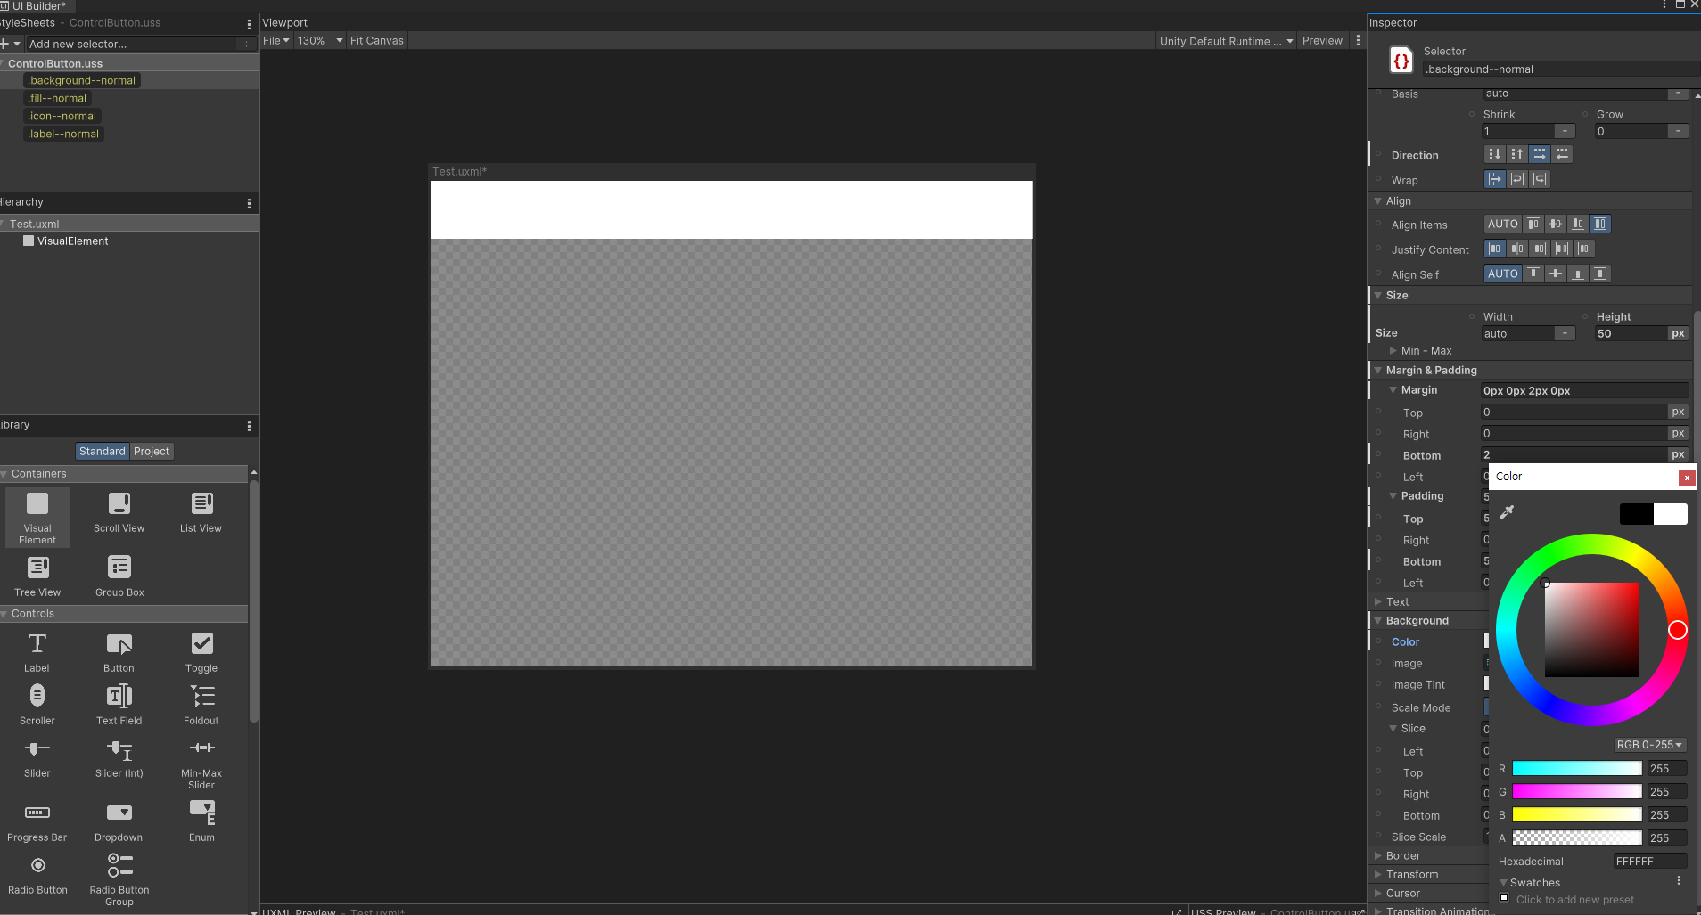The width and height of the screenshot is (1701, 915).
Task: Open the Viewport options kebab menu
Action: pyautogui.click(x=1358, y=41)
